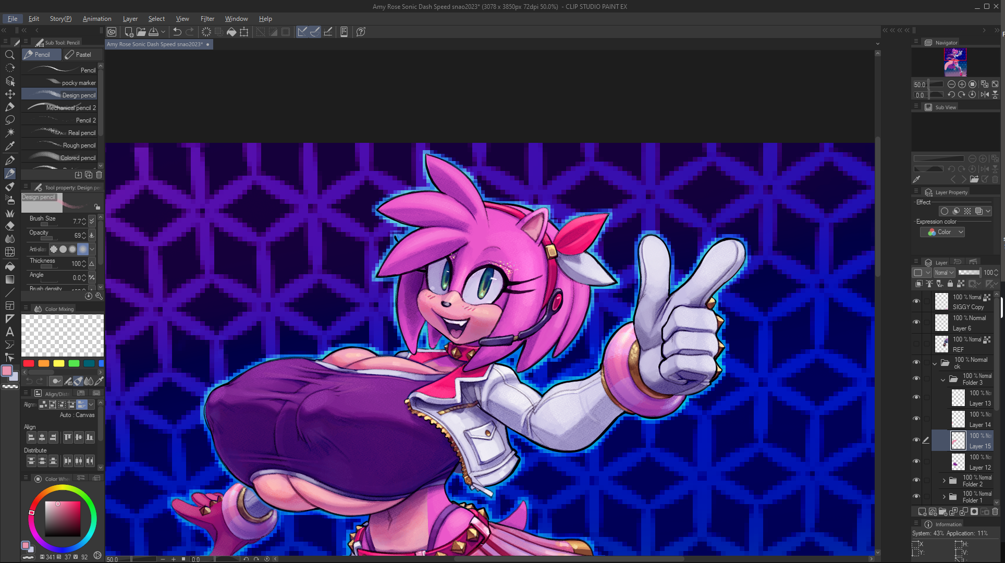Select the Text tool

(9, 332)
